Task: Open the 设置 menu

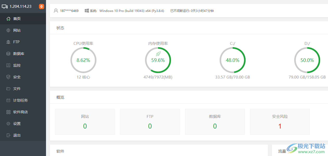Action: coord(23,124)
